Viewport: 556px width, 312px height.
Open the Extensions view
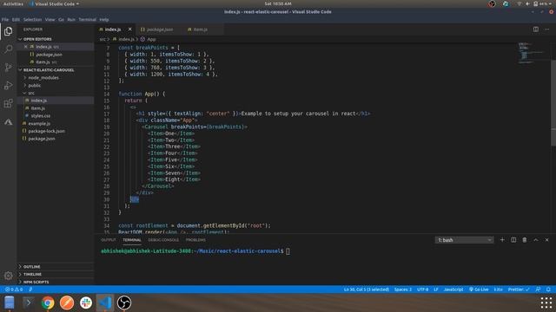(x=8, y=103)
